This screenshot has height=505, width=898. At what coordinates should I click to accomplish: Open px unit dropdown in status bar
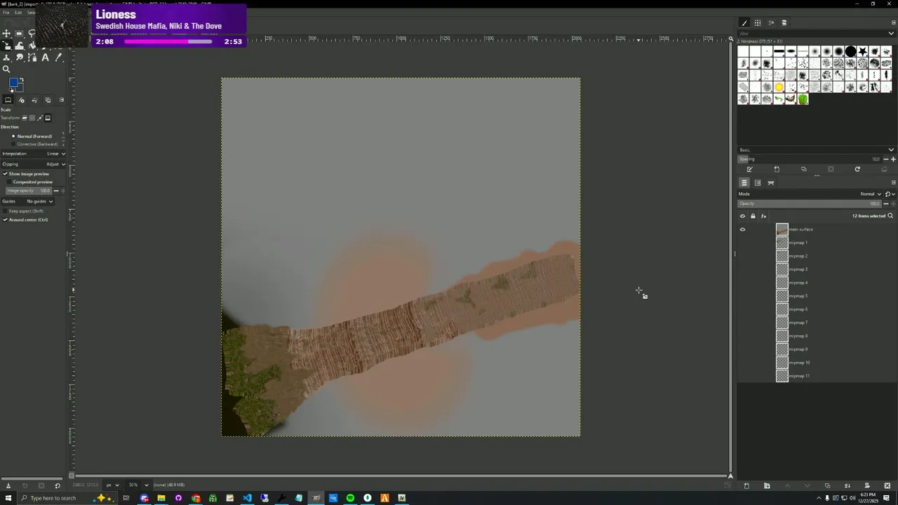point(112,485)
